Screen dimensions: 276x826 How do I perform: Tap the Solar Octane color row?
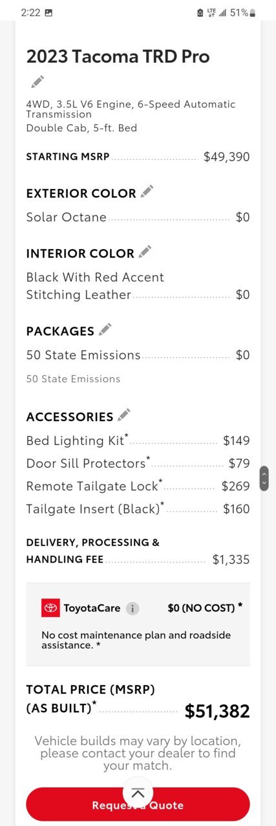(138, 217)
